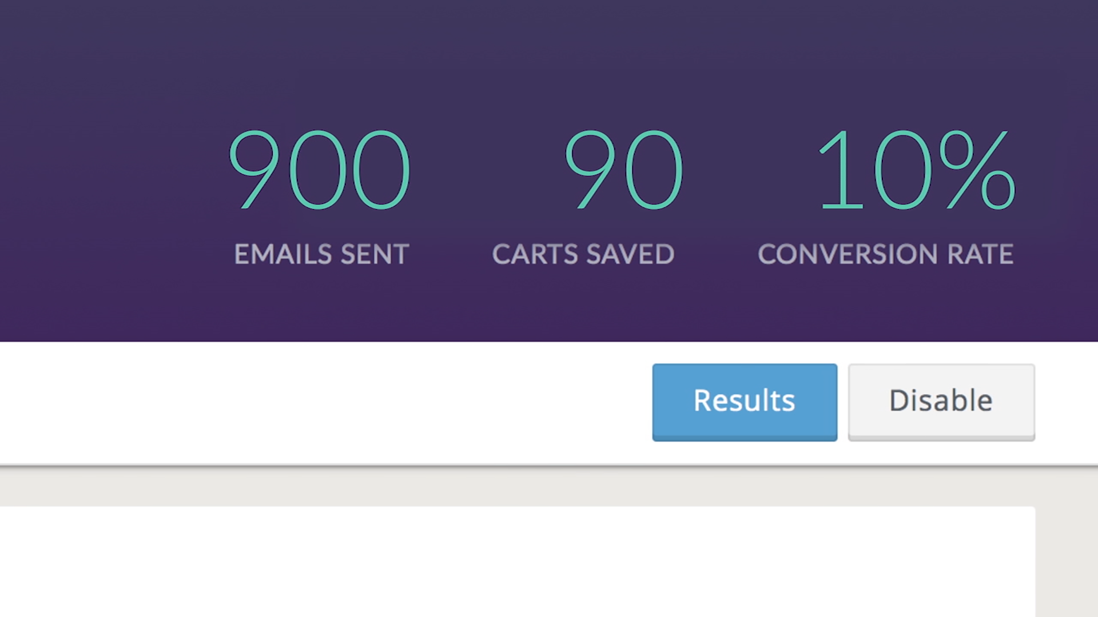The width and height of the screenshot is (1098, 617).
Task: Click the digit 1 in 10%
Action: coord(841,170)
